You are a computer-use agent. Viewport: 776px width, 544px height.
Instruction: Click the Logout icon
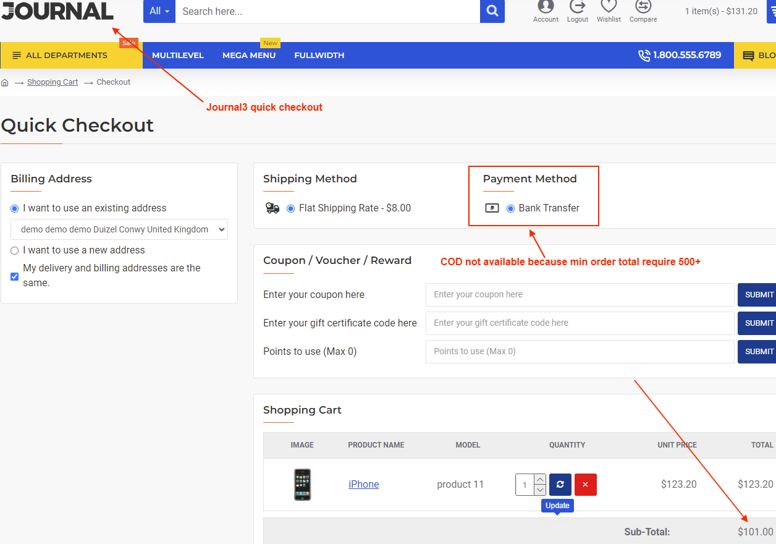tap(577, 7)
